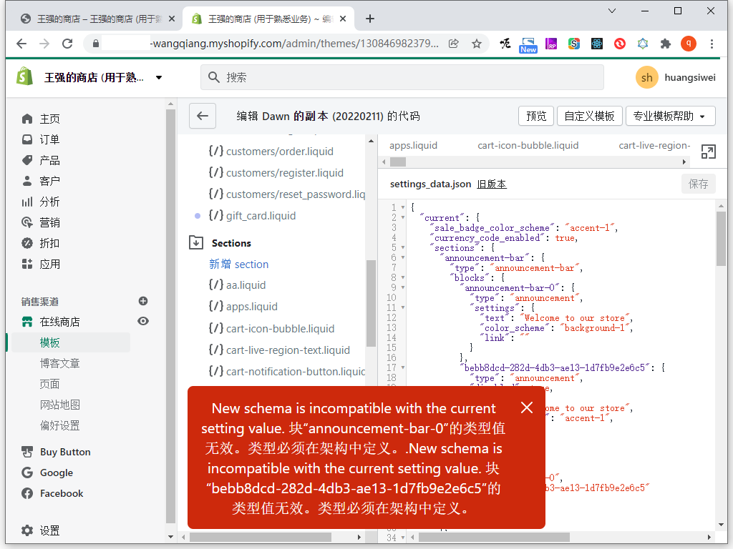Viewport: 733px width, 549px height.
Task: Bookmark this page with star icon
Action: 477,44
